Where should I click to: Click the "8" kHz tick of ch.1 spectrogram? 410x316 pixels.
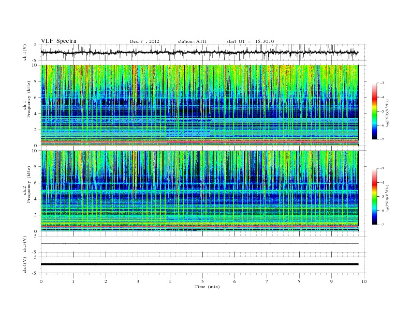tap(36, 82)
